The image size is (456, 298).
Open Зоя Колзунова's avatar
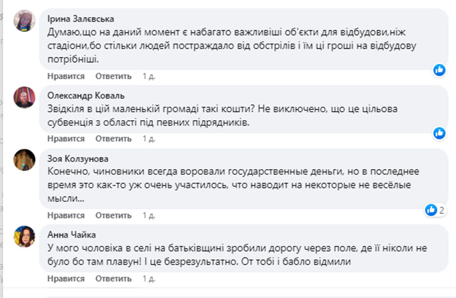25,160
